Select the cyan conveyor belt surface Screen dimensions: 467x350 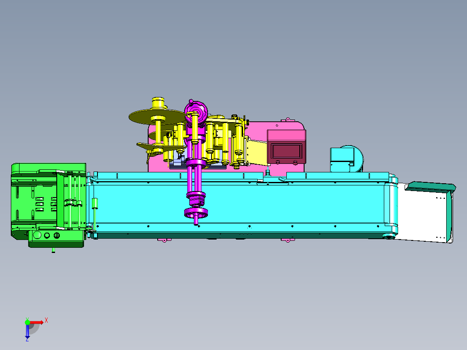tap(238, 204)
